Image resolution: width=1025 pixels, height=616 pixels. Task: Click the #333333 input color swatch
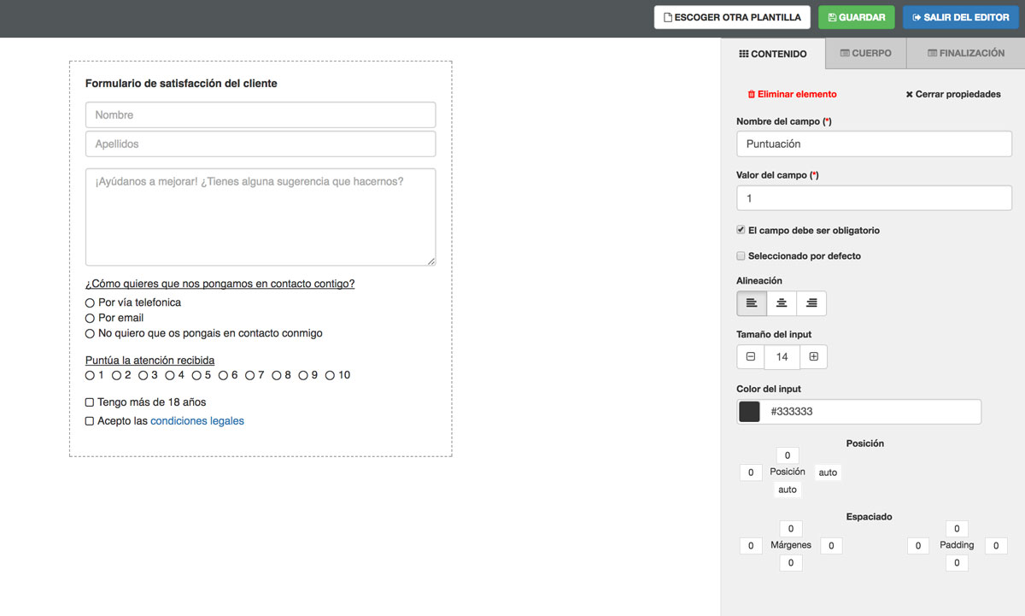pyautogui.click(x=749, y=412)
